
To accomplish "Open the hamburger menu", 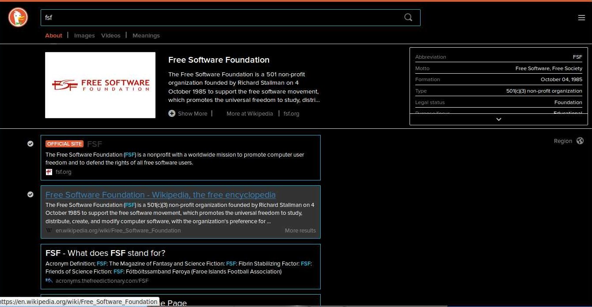I will click(x=581, y=18).
